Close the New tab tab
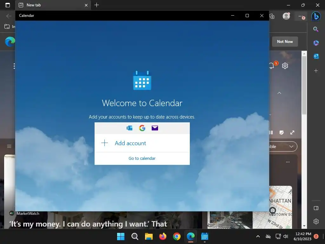Image resolution: width=325 pixels, height=244 pixels. pyautogui.click(x=86, y=5)
